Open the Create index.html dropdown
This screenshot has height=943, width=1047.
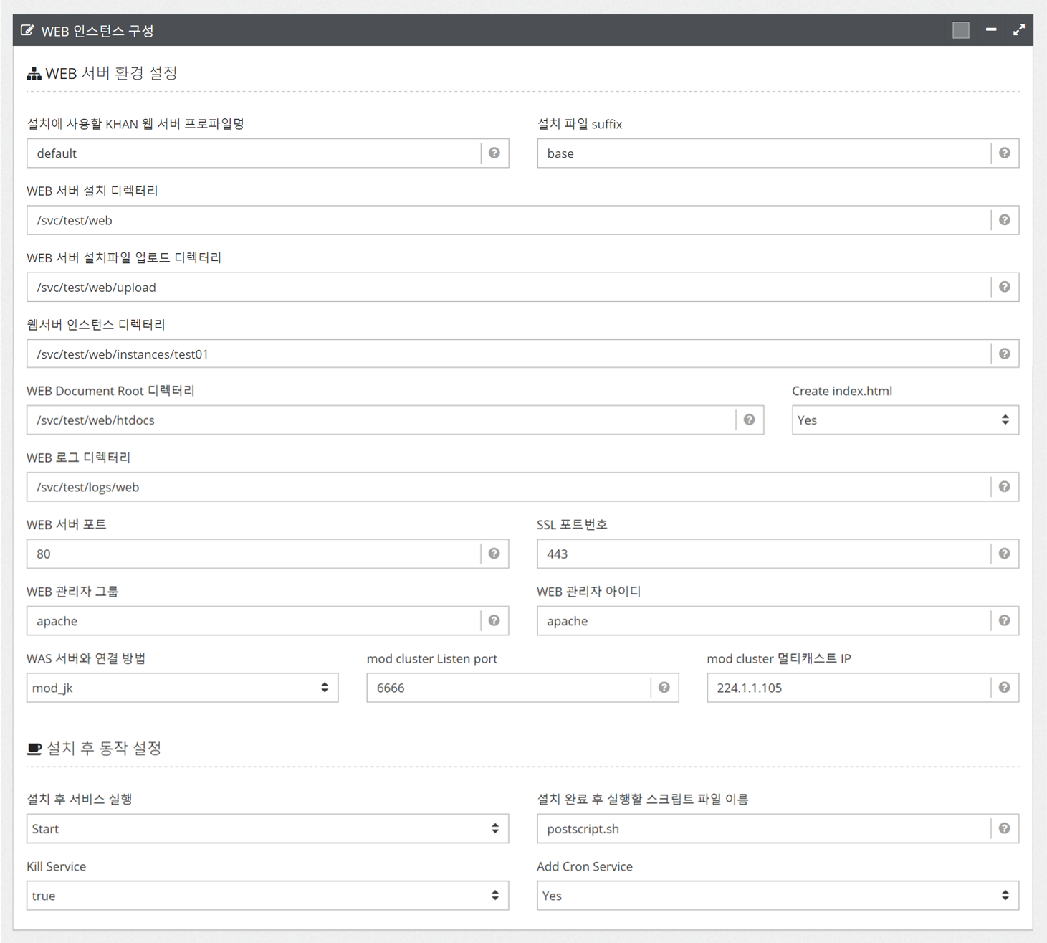coord(904,420)
